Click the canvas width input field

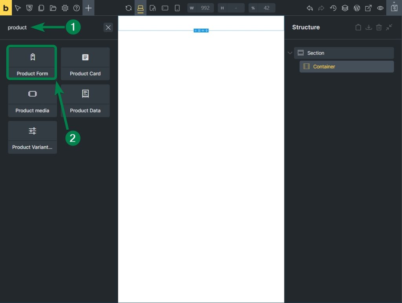click(205, 8)
